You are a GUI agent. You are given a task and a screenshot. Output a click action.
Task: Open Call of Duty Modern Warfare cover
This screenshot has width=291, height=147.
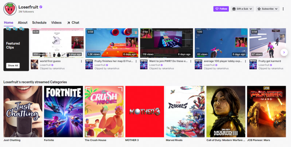(226, 112)
